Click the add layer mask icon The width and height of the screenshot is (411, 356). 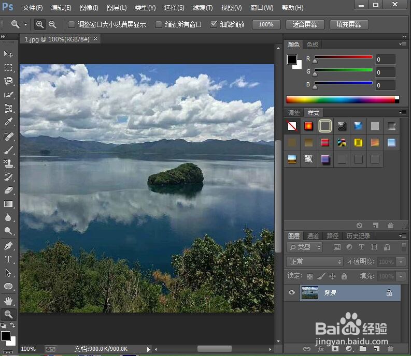click(335, 349)
